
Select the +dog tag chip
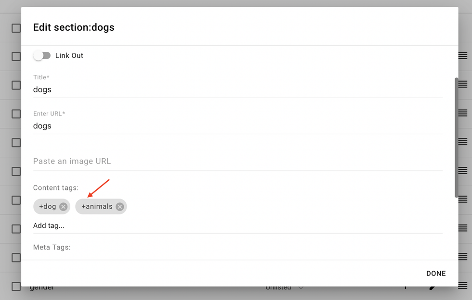pos(47,206)
